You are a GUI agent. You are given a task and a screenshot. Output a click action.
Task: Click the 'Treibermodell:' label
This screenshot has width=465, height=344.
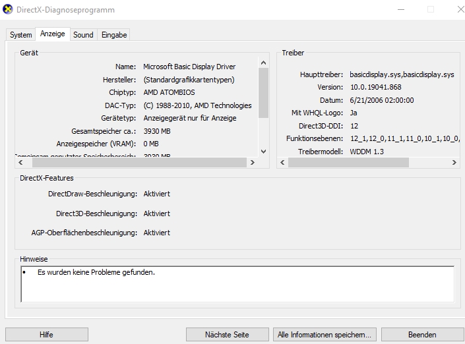click(x=321, y=152)
